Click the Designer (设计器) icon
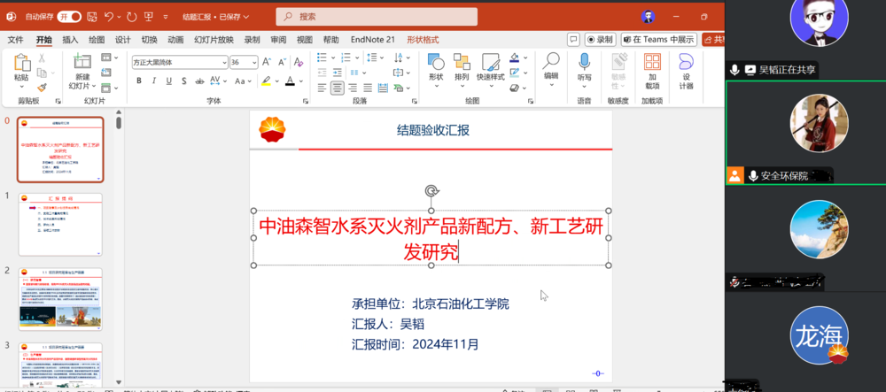 [x=687, y=62]
